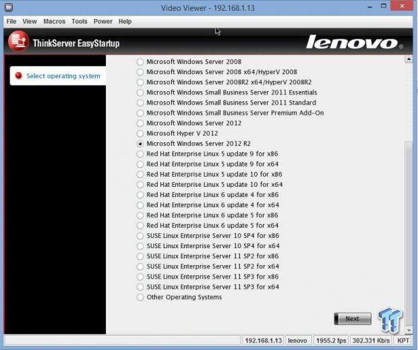This screenshot has height=350, width=418.
Task: Click the Select operating system step
Action: click(58, 76)
